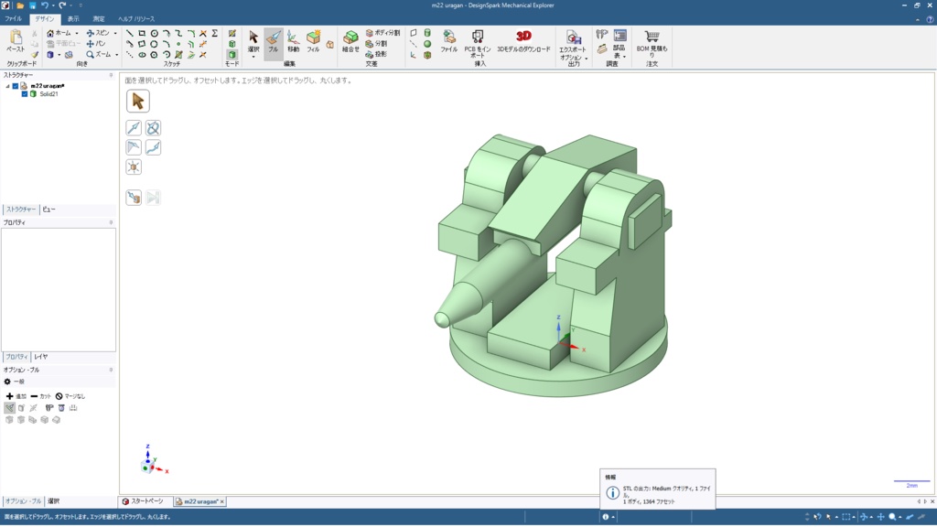Switch to the Display (表示) ribbon tab
This screenshot has height=527, width=937.
tap(73, 19)
